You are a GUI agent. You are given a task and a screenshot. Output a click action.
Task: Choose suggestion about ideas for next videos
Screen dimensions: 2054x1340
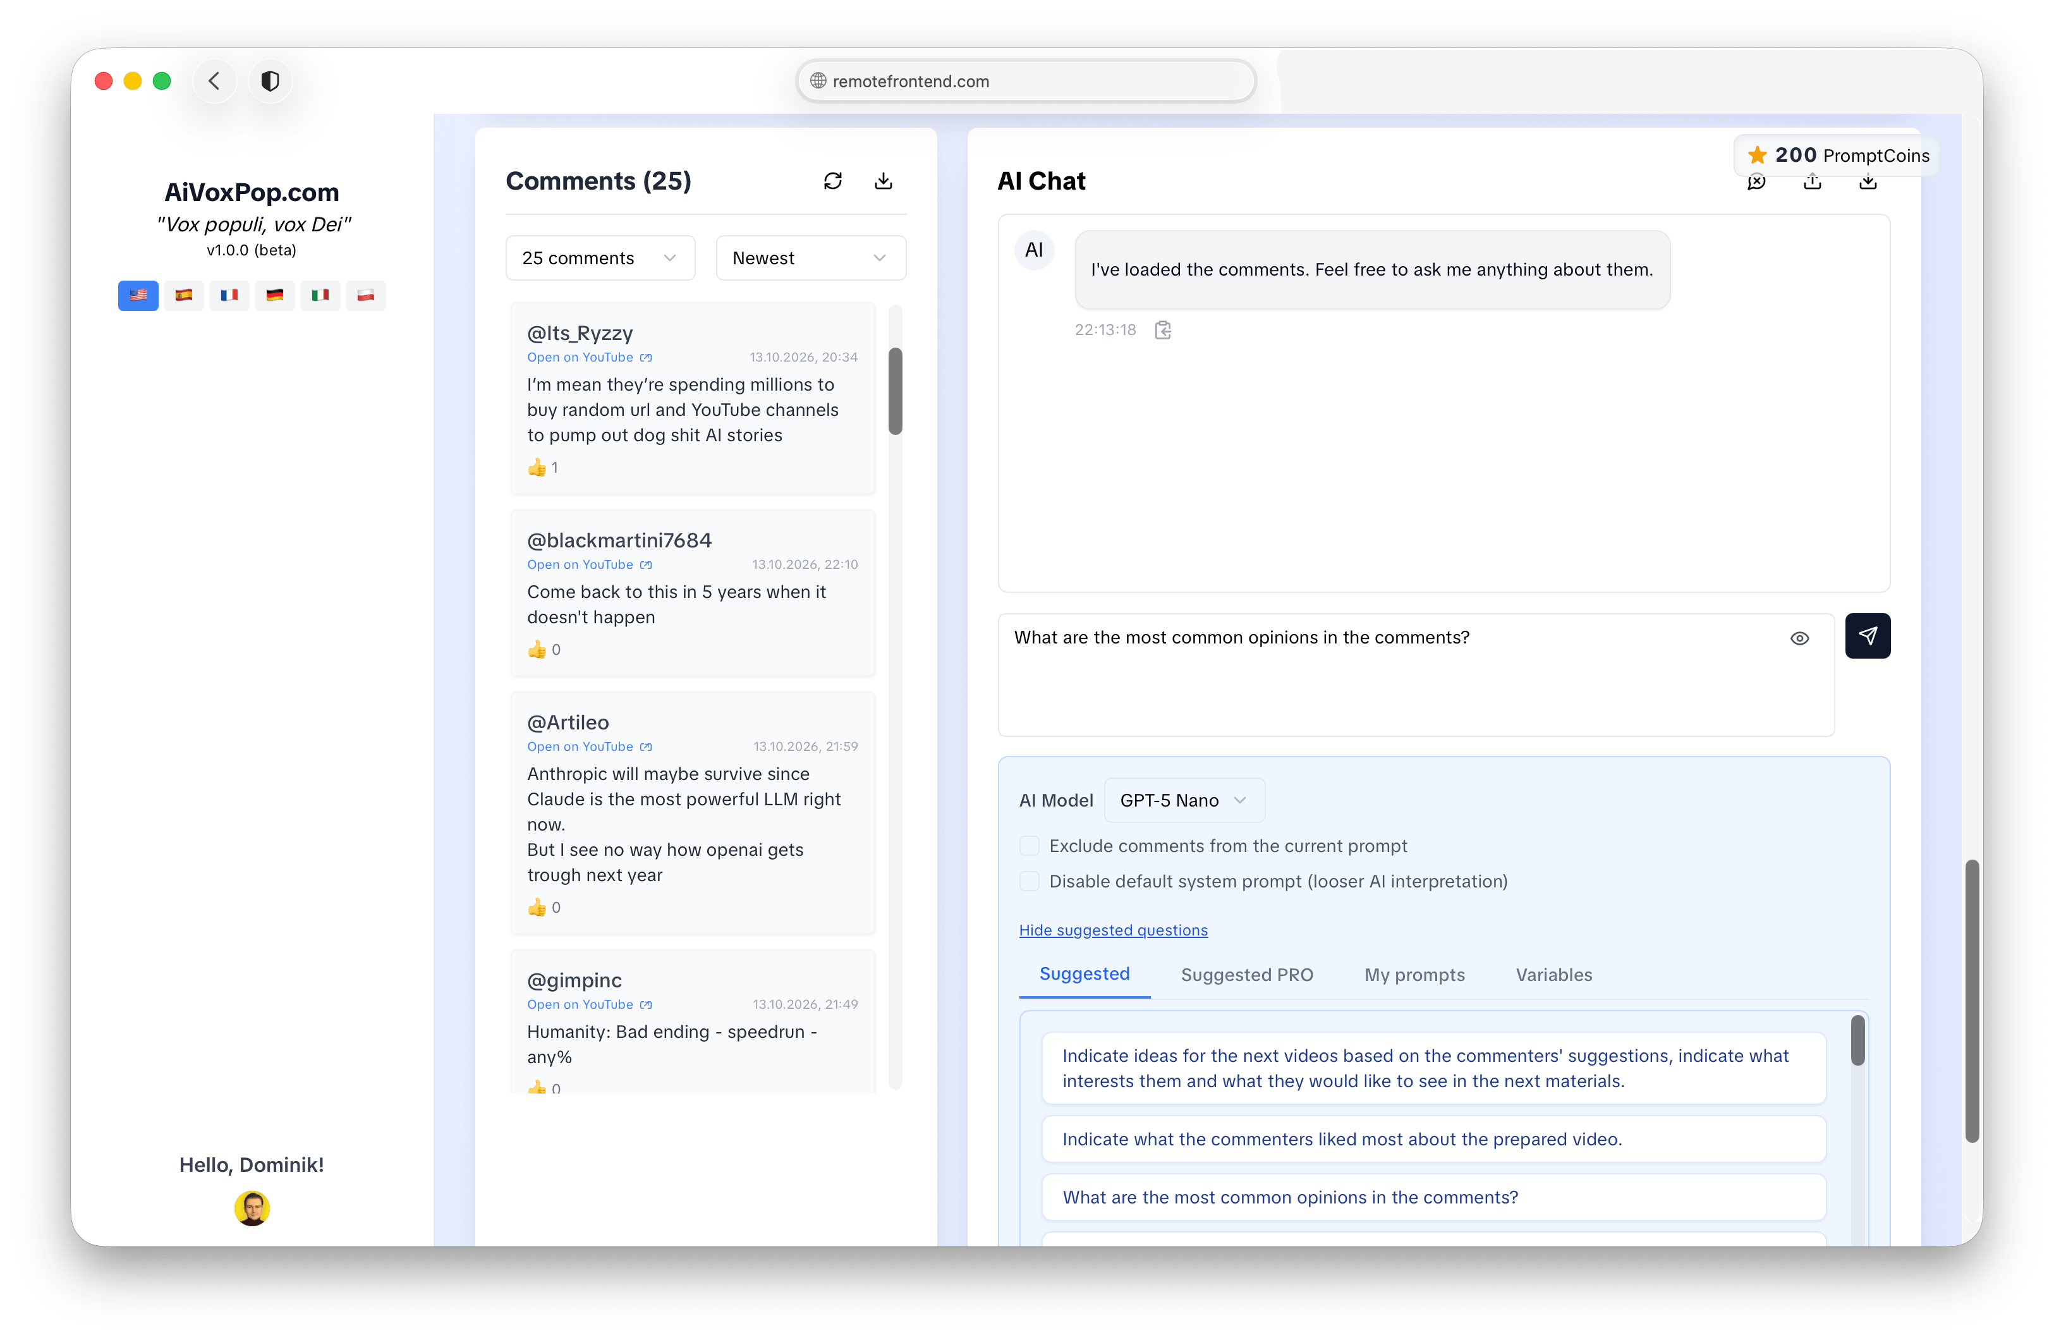tap(1433, 1068)
